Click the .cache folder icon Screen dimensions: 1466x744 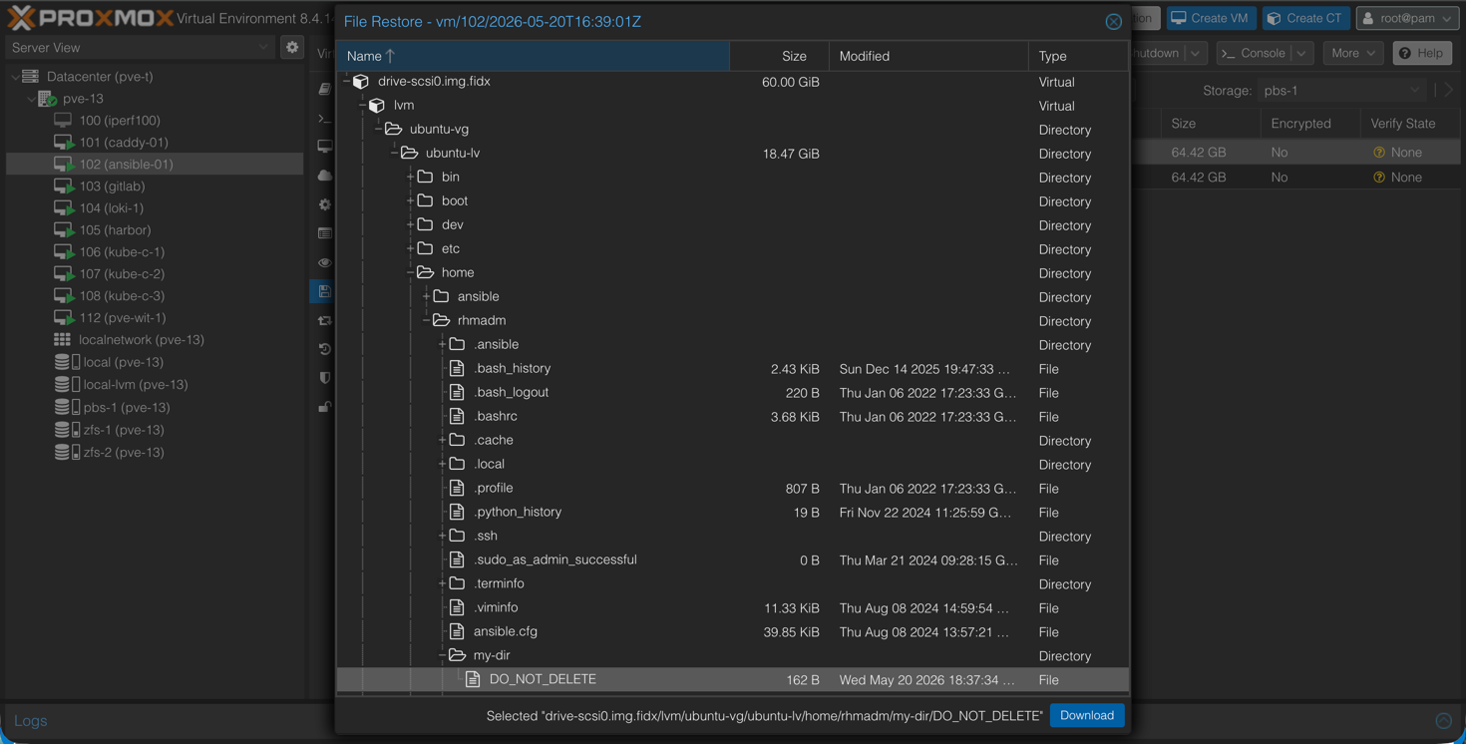(457, 441)
